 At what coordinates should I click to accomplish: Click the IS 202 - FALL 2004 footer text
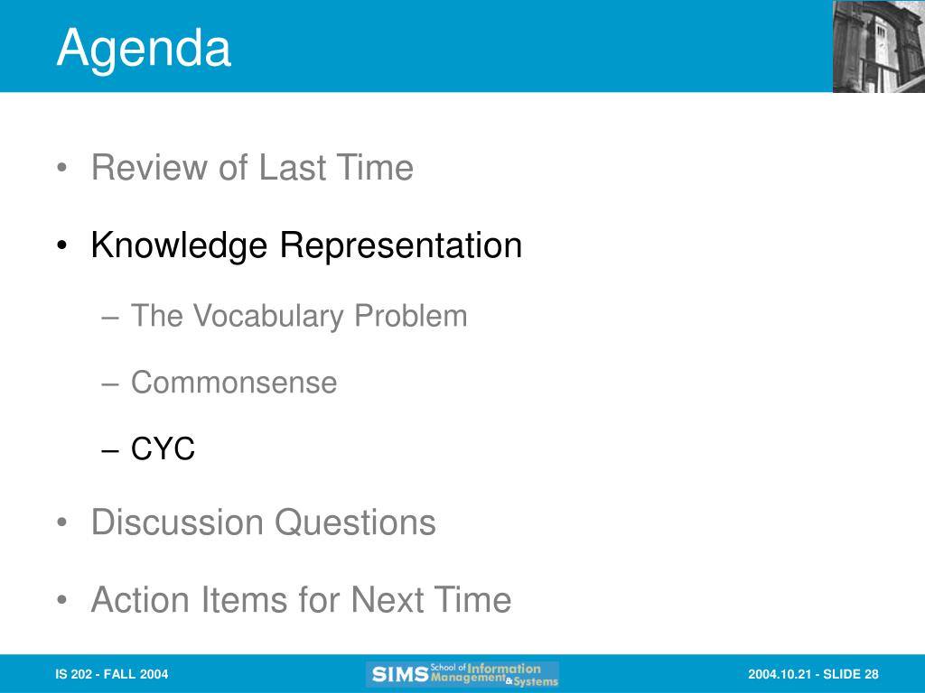[111, 674]
